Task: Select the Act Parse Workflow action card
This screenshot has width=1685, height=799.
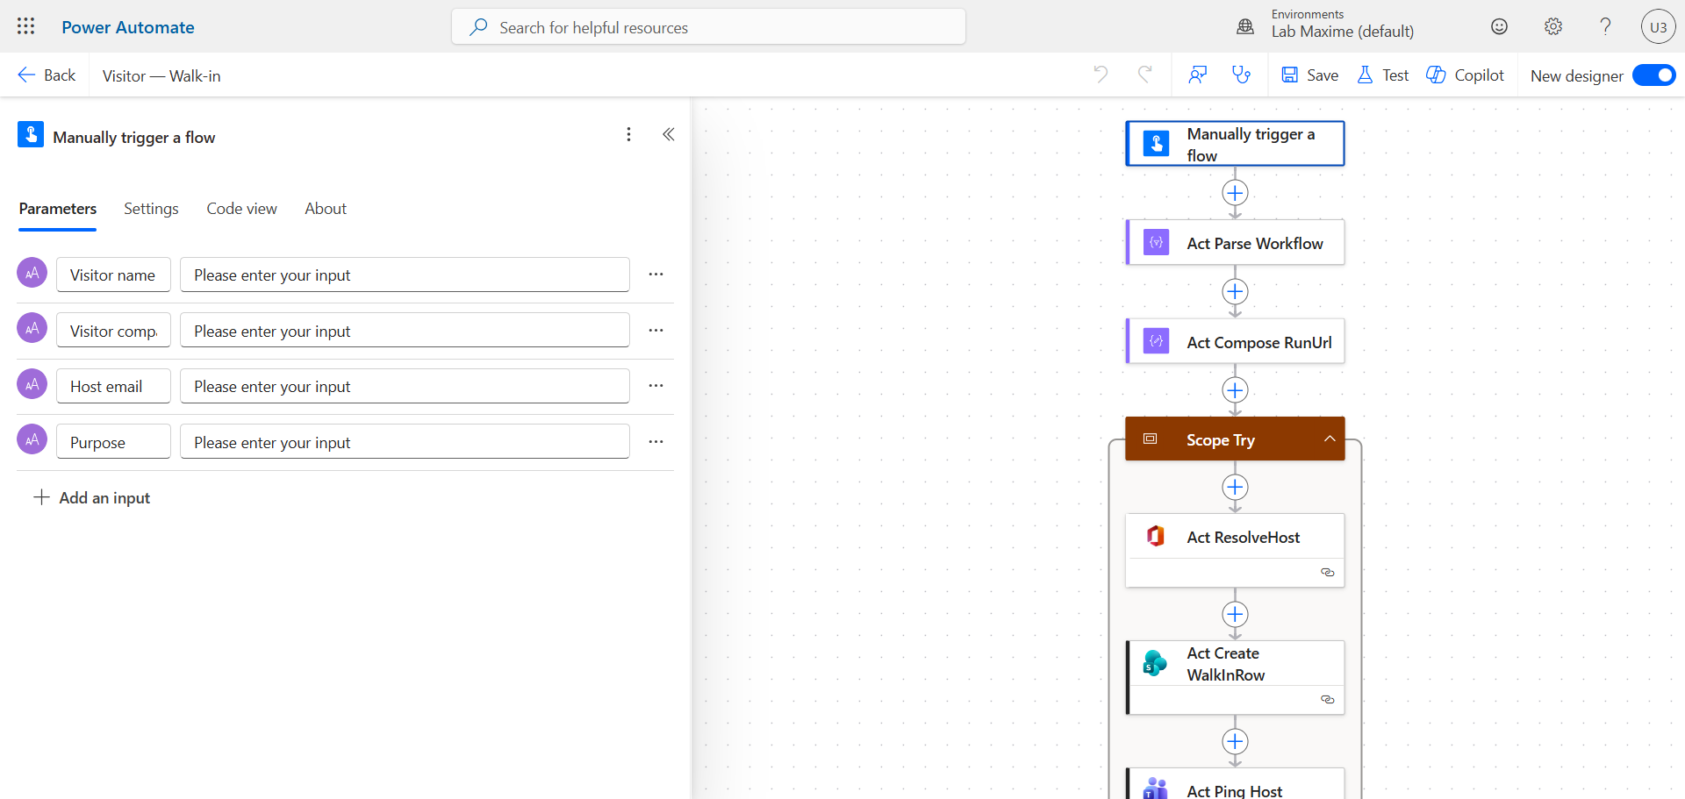Action: coord(1235,243)
